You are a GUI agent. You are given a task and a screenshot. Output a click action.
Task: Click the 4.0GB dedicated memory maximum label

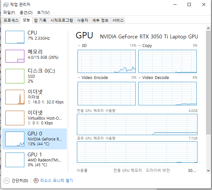[193, 111]
